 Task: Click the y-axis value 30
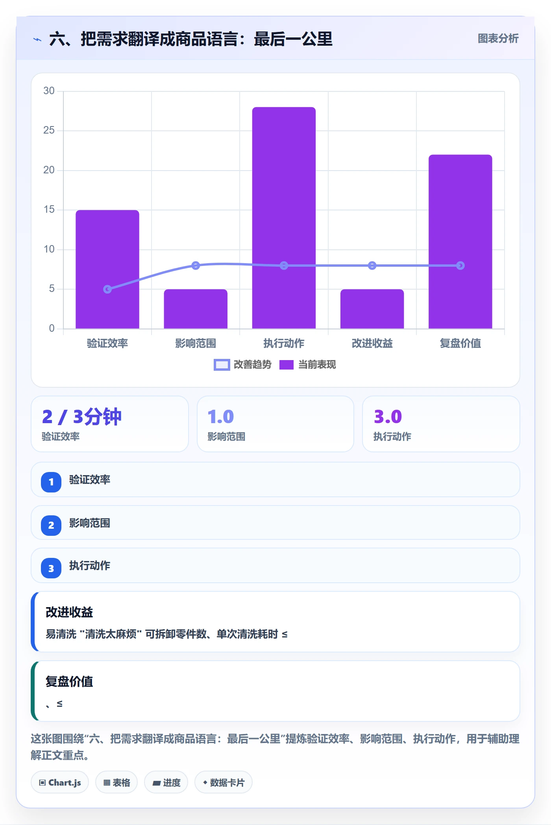click(x=49, y=91)
